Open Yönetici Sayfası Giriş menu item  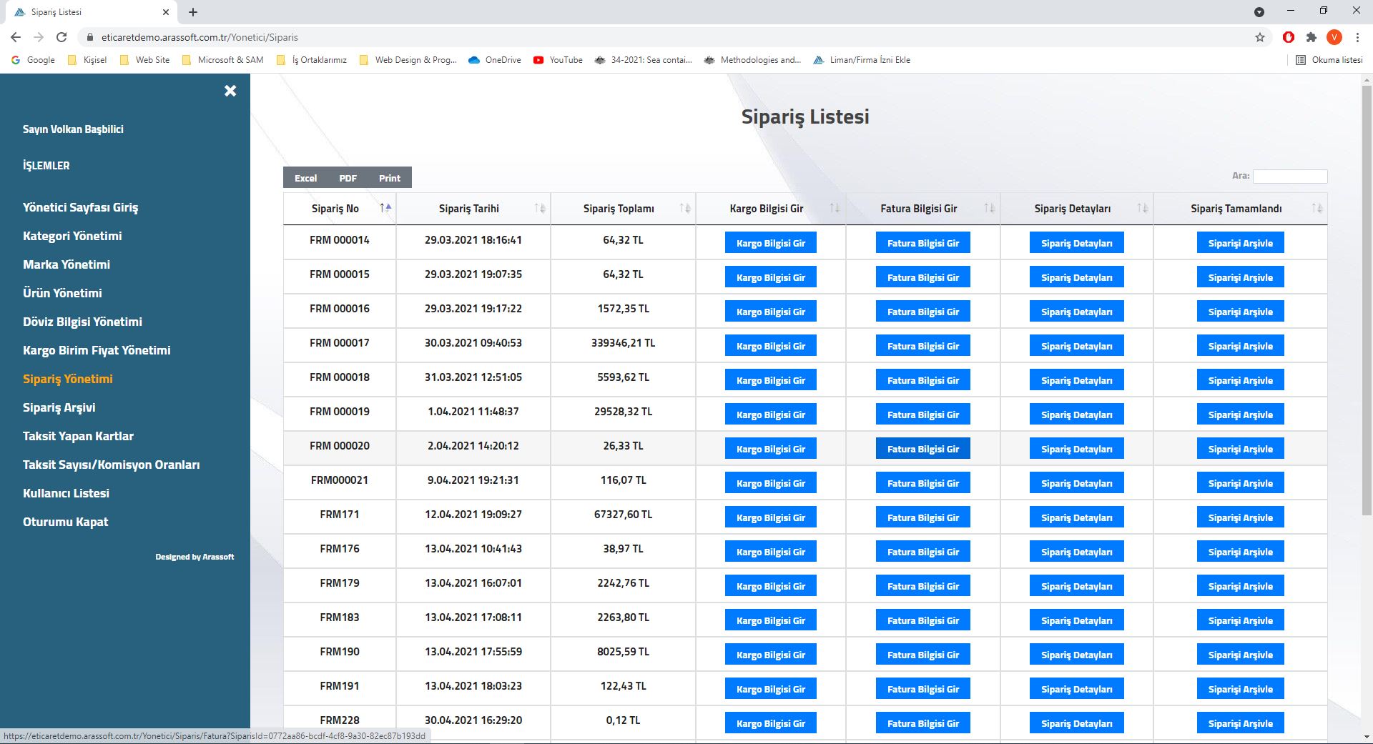coord(80,207)
